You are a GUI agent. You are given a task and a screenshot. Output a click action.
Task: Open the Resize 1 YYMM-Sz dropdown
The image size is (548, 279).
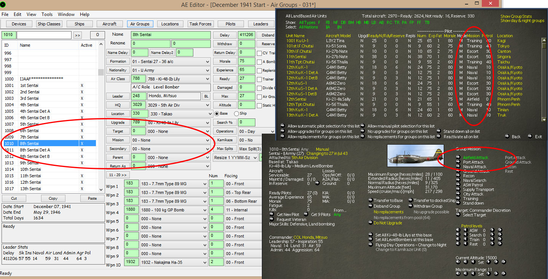[235, 158]
